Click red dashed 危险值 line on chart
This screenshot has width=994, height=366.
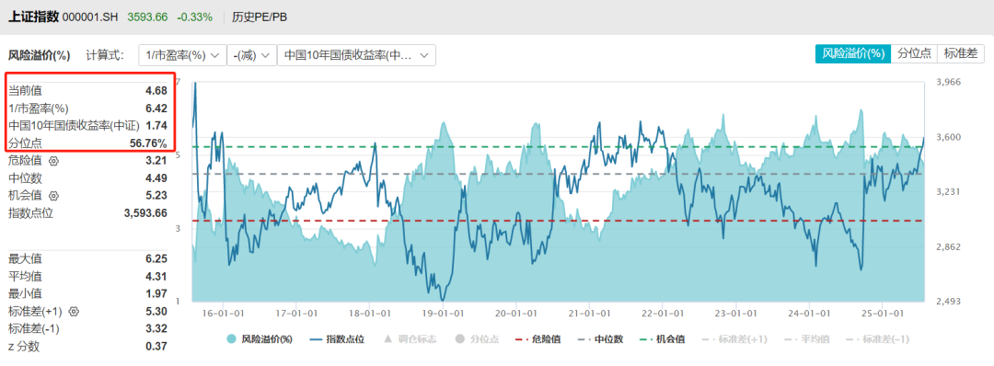(x=558, y=221)
